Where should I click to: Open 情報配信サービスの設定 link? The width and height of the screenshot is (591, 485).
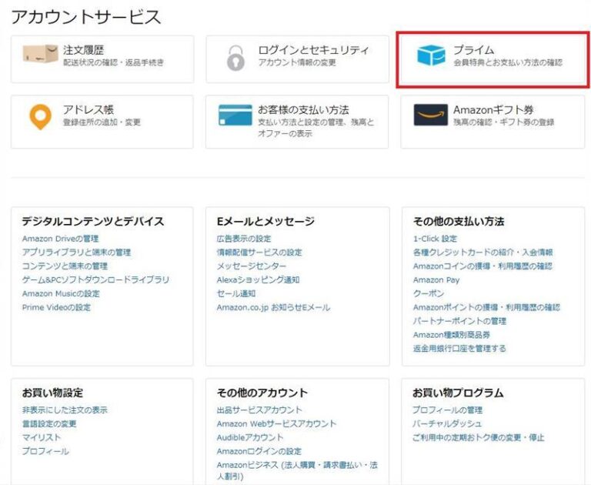coord(259,253)
